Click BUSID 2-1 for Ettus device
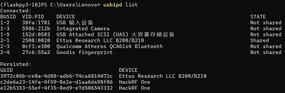The height and width of the screenshot is (93, 285). pyautogui.click(x=5, y=40)
